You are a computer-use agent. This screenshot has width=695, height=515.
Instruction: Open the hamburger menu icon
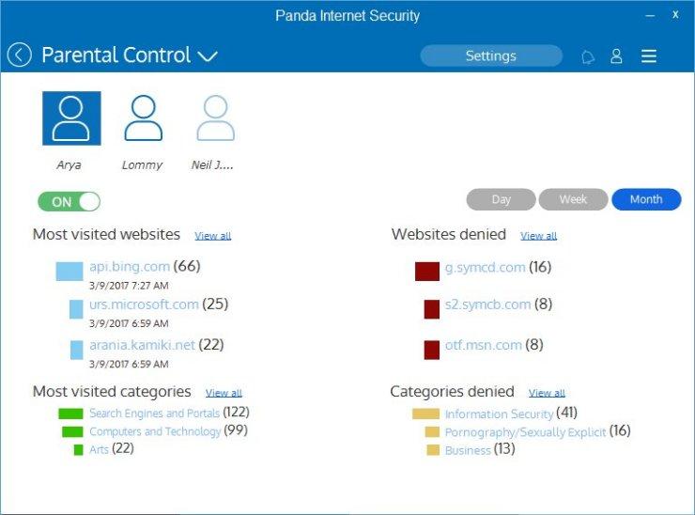(649, 55)
